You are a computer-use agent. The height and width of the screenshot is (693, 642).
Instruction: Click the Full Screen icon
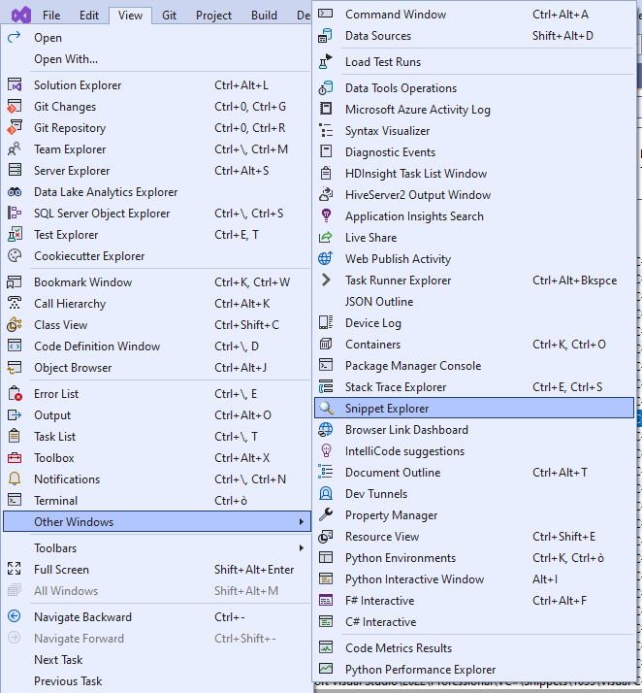pyautogui.click(x=15, y=569)
